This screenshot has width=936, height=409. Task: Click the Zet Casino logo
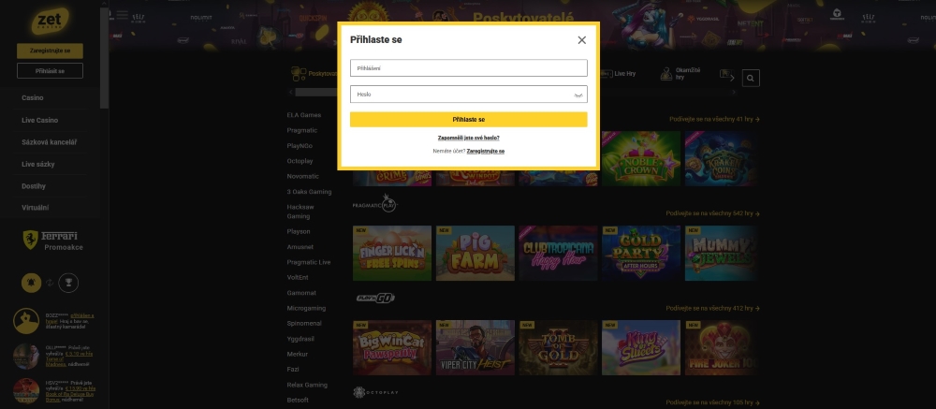pos(50,22)
